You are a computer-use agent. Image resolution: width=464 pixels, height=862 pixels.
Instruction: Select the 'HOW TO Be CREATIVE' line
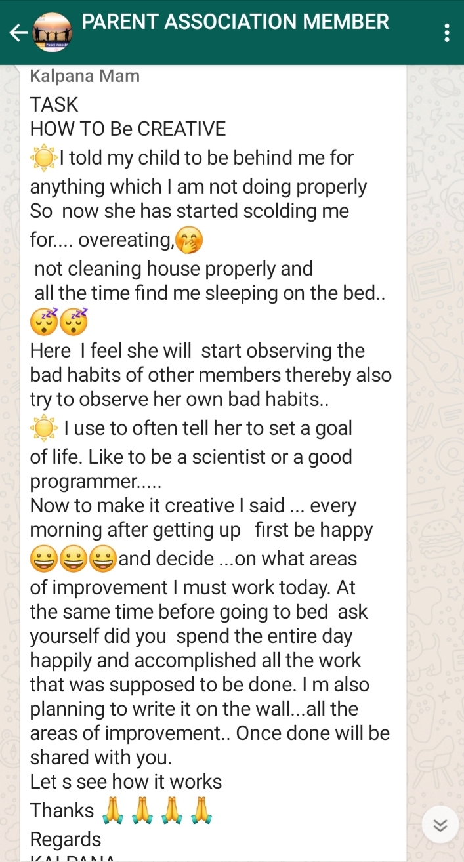point(128,129)
